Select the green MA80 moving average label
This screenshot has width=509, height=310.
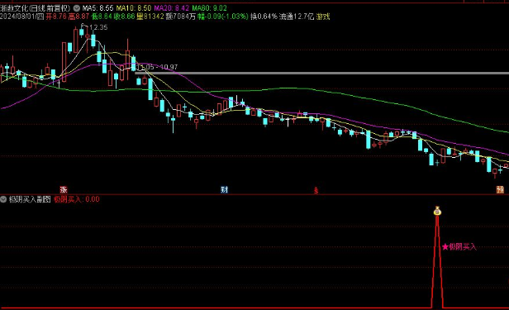point(209,8)
